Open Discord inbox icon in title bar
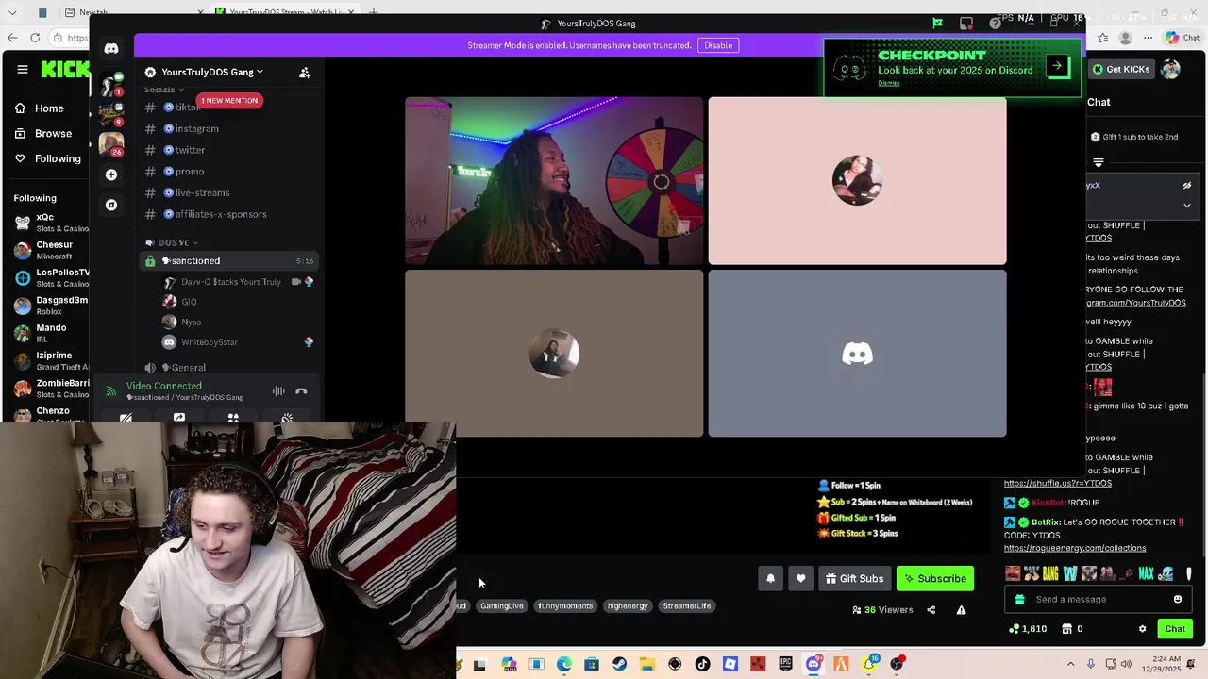 [966, 24]
